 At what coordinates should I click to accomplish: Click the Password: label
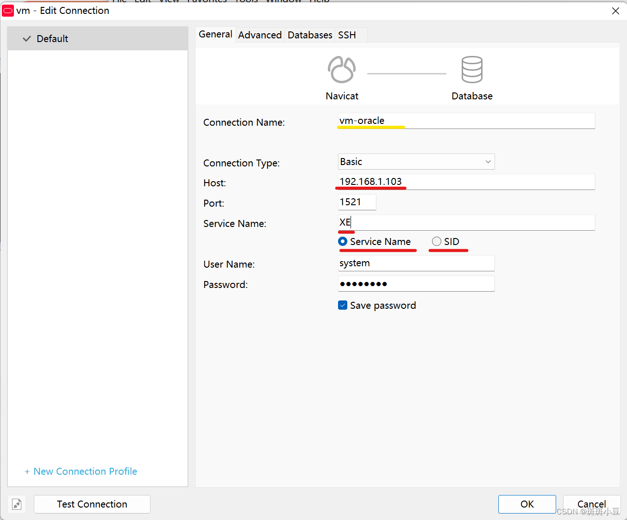pyautogui.click(x=226, y=285)
